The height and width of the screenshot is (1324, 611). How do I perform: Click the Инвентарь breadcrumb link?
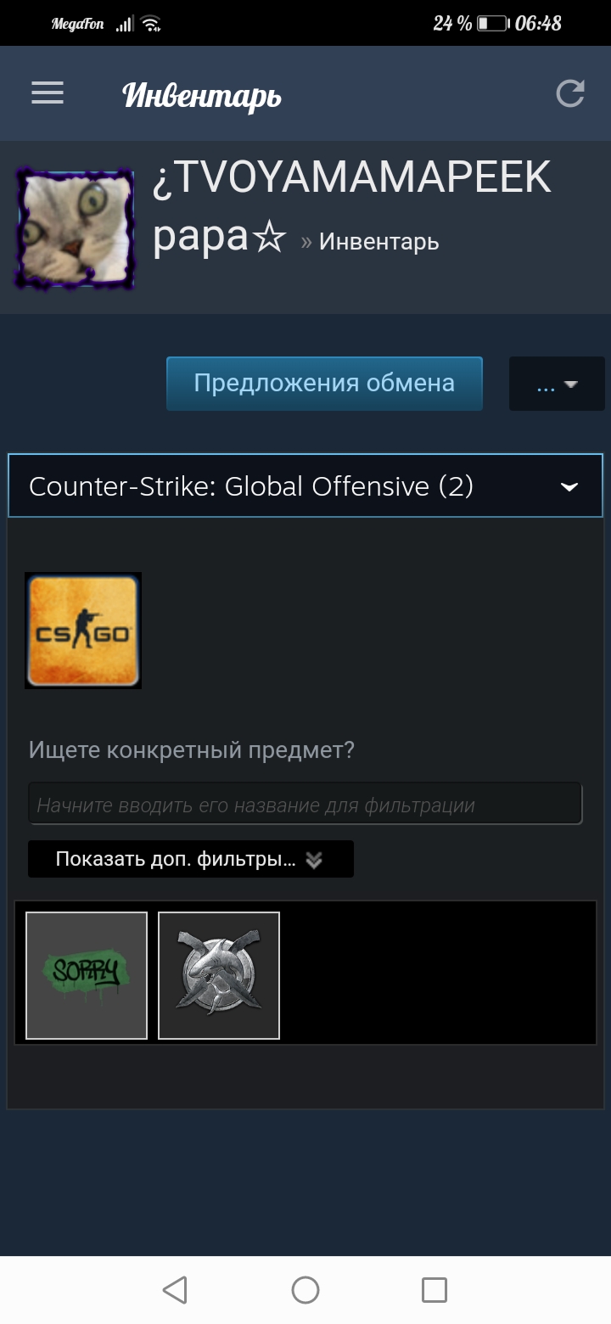[x=379, y=242]
